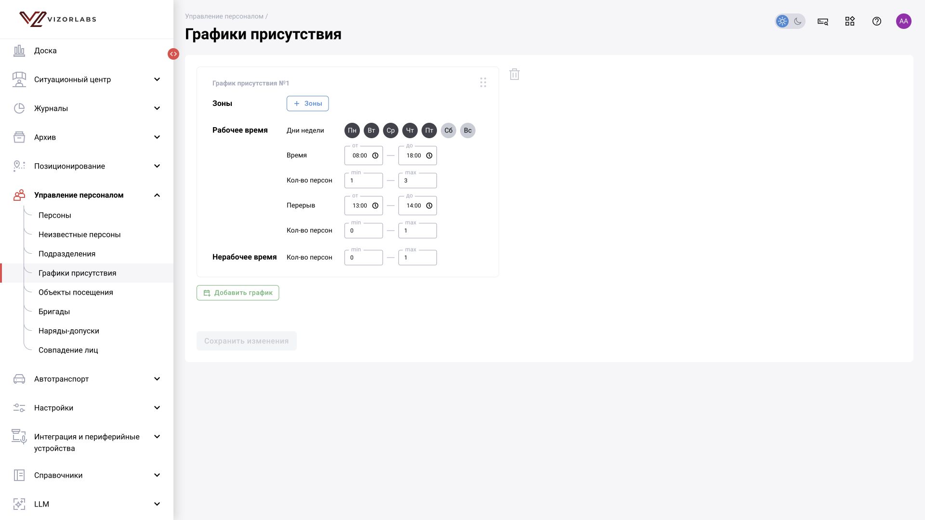
Task: Click the Ситуационный центр icon
Action: (19, 79)
